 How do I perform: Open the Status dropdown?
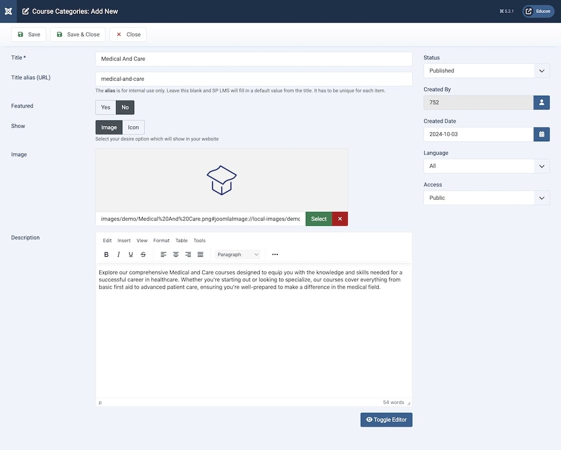coord(486,71)
